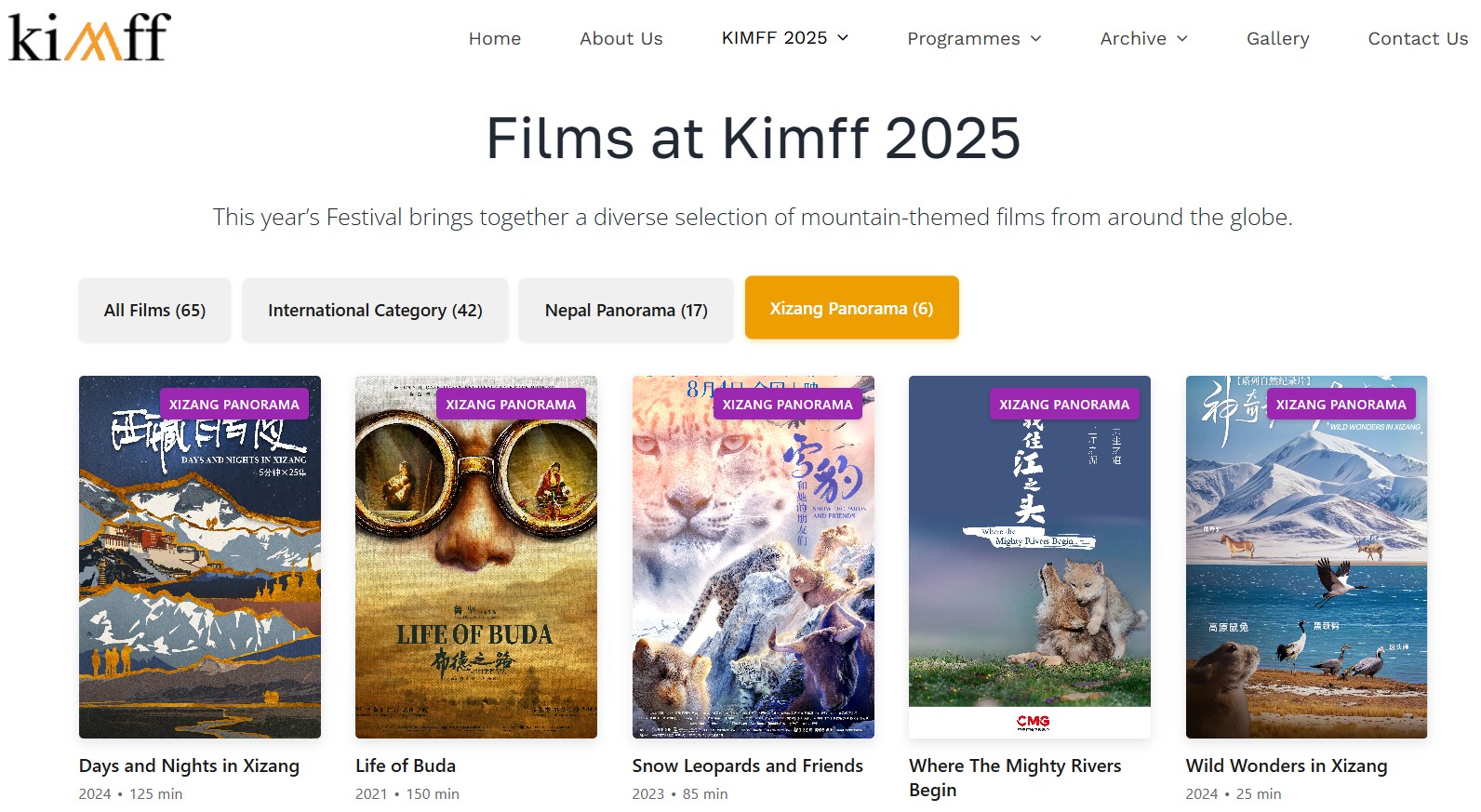Viewport: 1481px width, 812px height.
Task: Select Xizang Panorama (6) filter
Action: [851, 308]
